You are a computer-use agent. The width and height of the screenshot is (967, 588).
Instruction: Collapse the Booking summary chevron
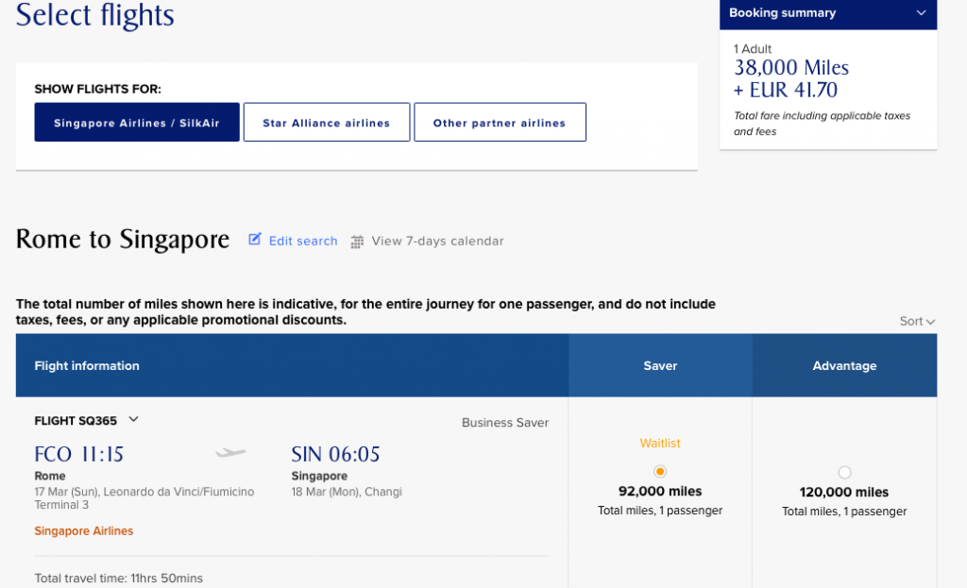tap(921, 13)
